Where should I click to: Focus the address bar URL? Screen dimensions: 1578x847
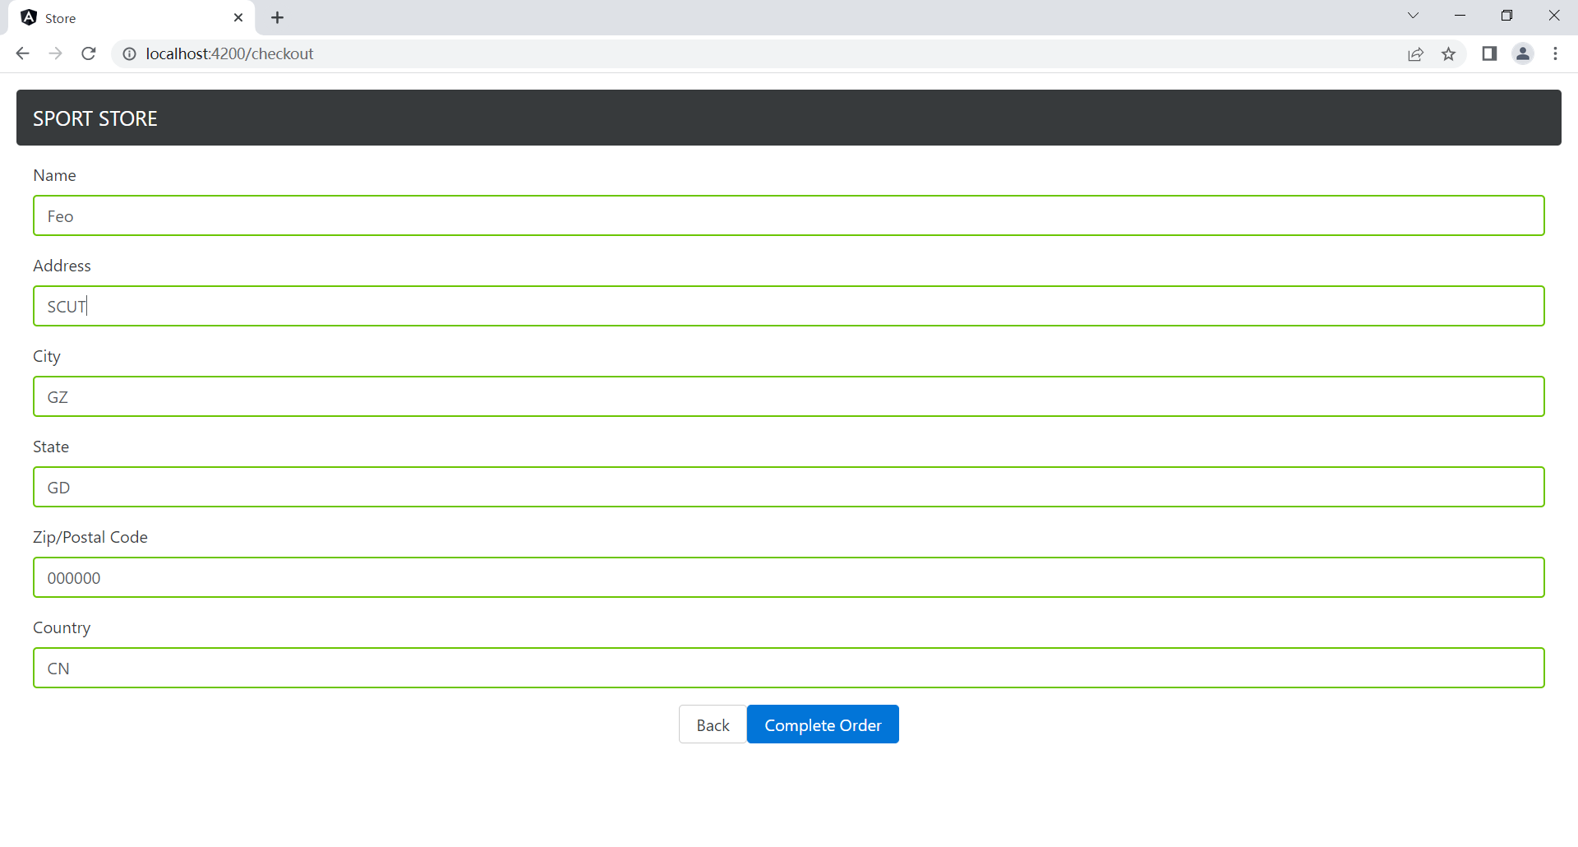[x=229, y=53]
